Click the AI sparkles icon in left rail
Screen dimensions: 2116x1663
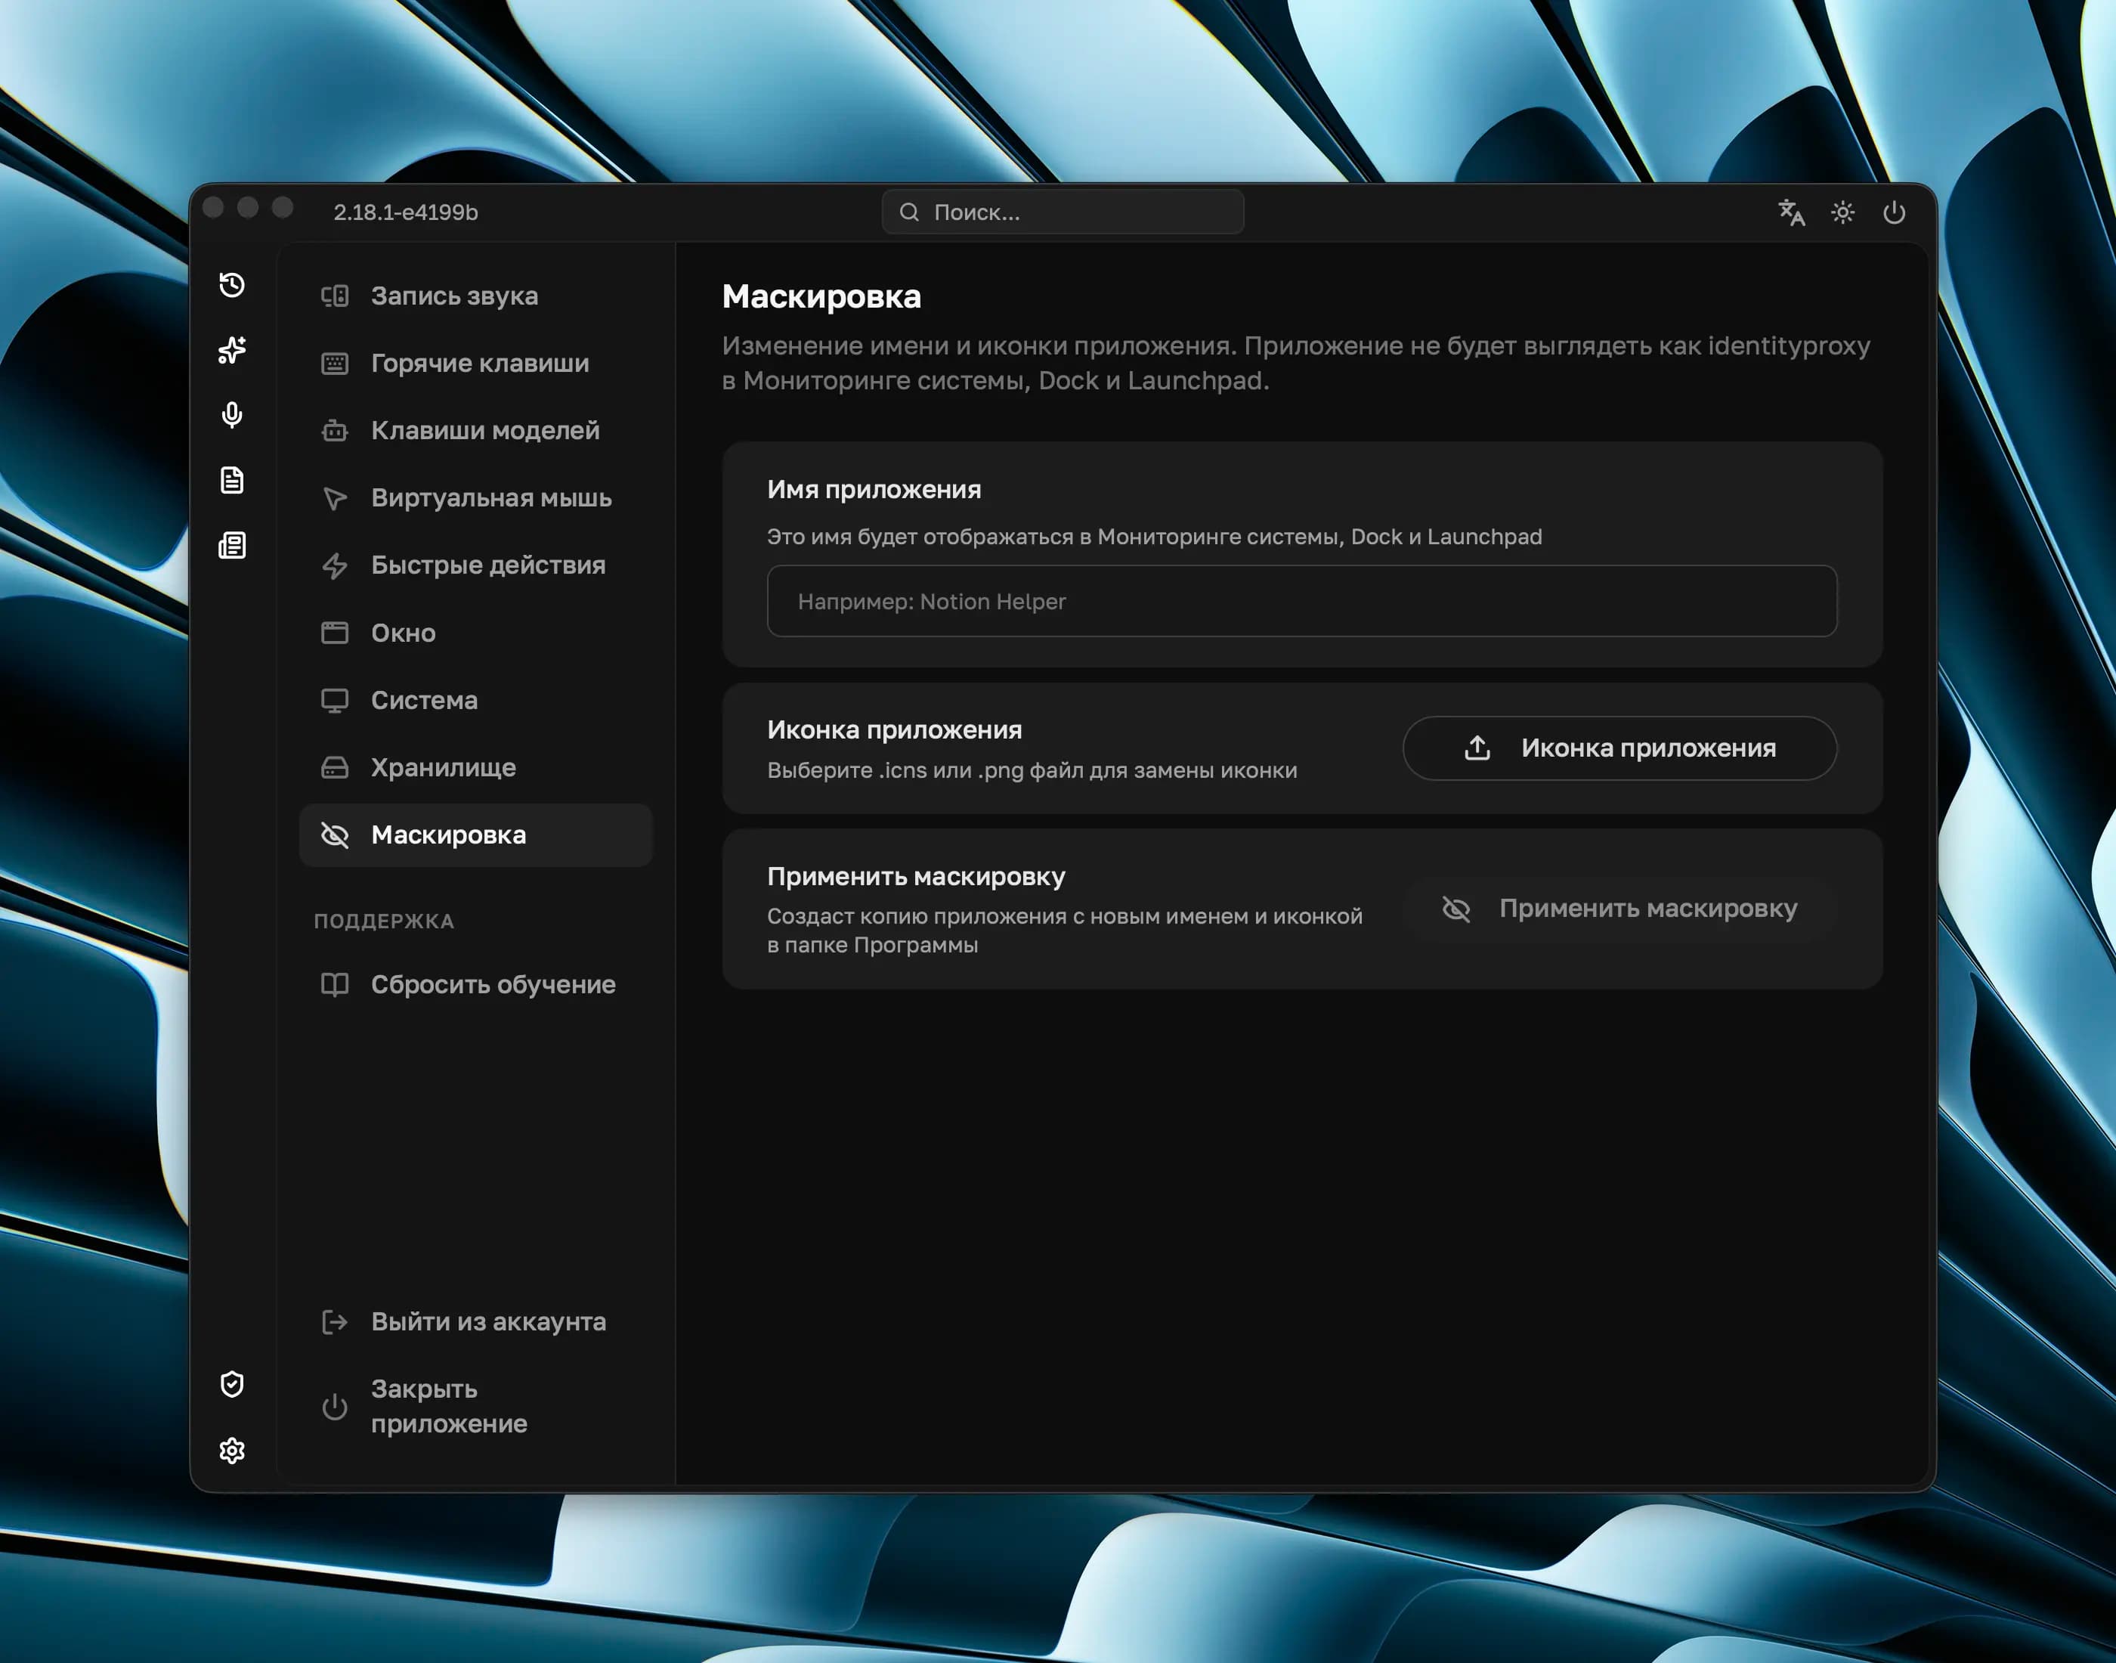(x=232, y=349)
